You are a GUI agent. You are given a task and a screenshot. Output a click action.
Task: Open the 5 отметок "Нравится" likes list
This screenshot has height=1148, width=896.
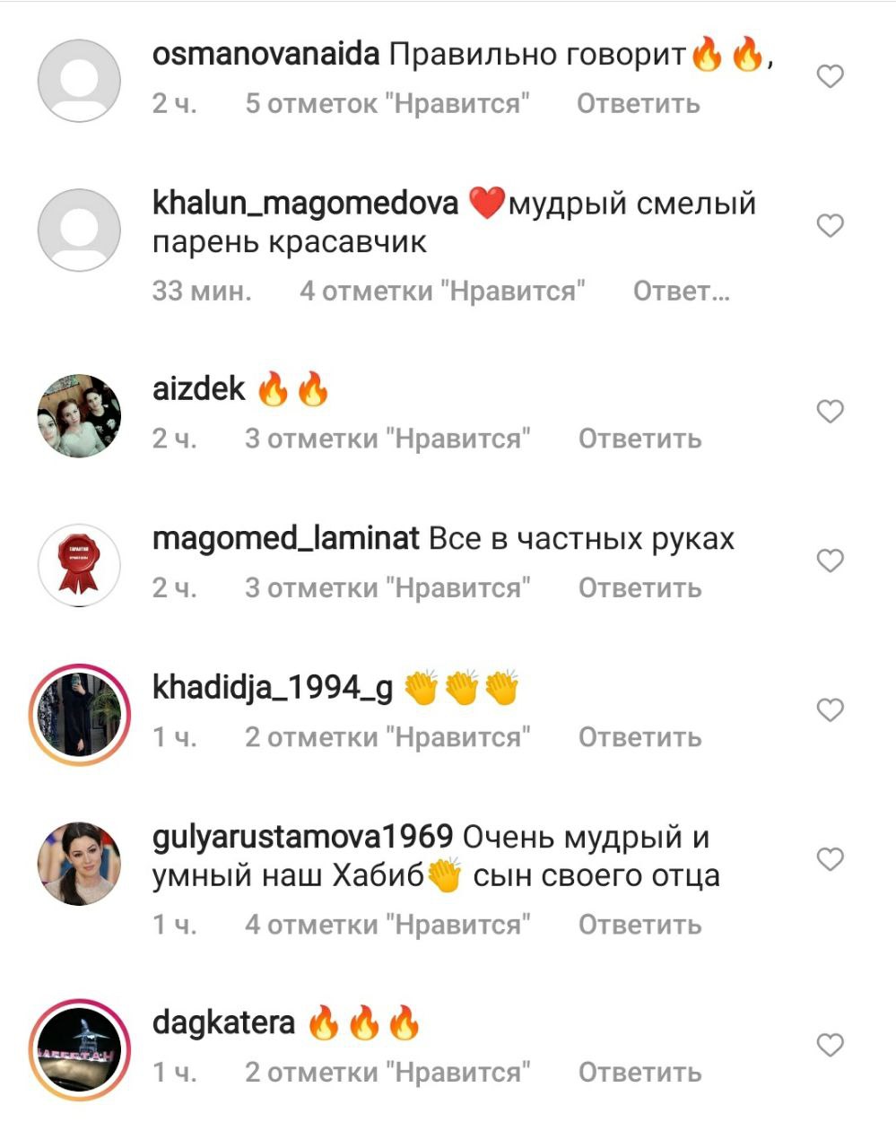coord(387,104)
